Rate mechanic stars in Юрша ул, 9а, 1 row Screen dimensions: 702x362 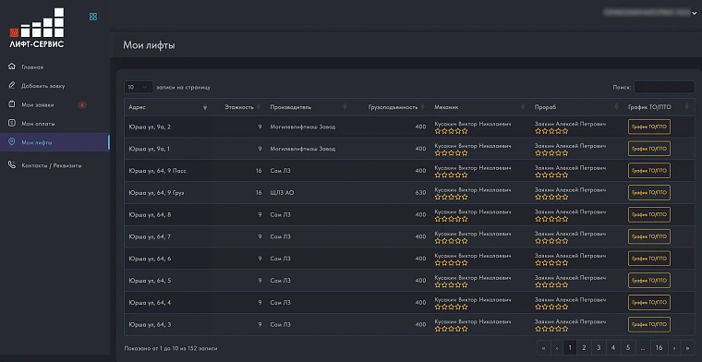pyautogui.click(x=452, y=153)
